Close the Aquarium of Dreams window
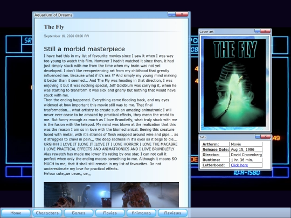 (182, 14)
